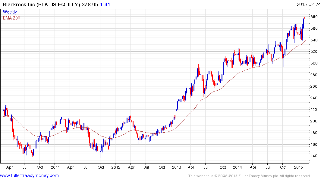Select the 260 price axis label
Image resolution: width=324 pixels, height=180 pixels.
coord(314,86)
